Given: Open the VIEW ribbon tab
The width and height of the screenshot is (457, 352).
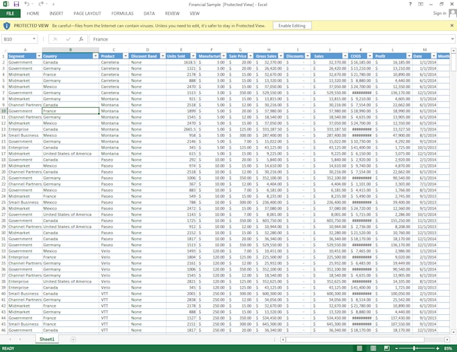Looking at the screenshot, I should pyautogui.click(x=195, y=13).
